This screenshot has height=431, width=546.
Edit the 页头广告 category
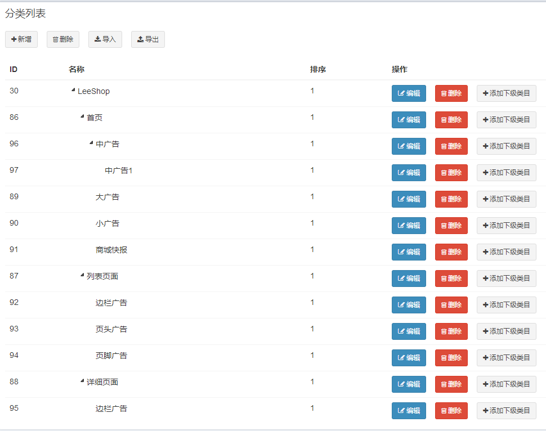pyautogui.click(x=409, y=331)
